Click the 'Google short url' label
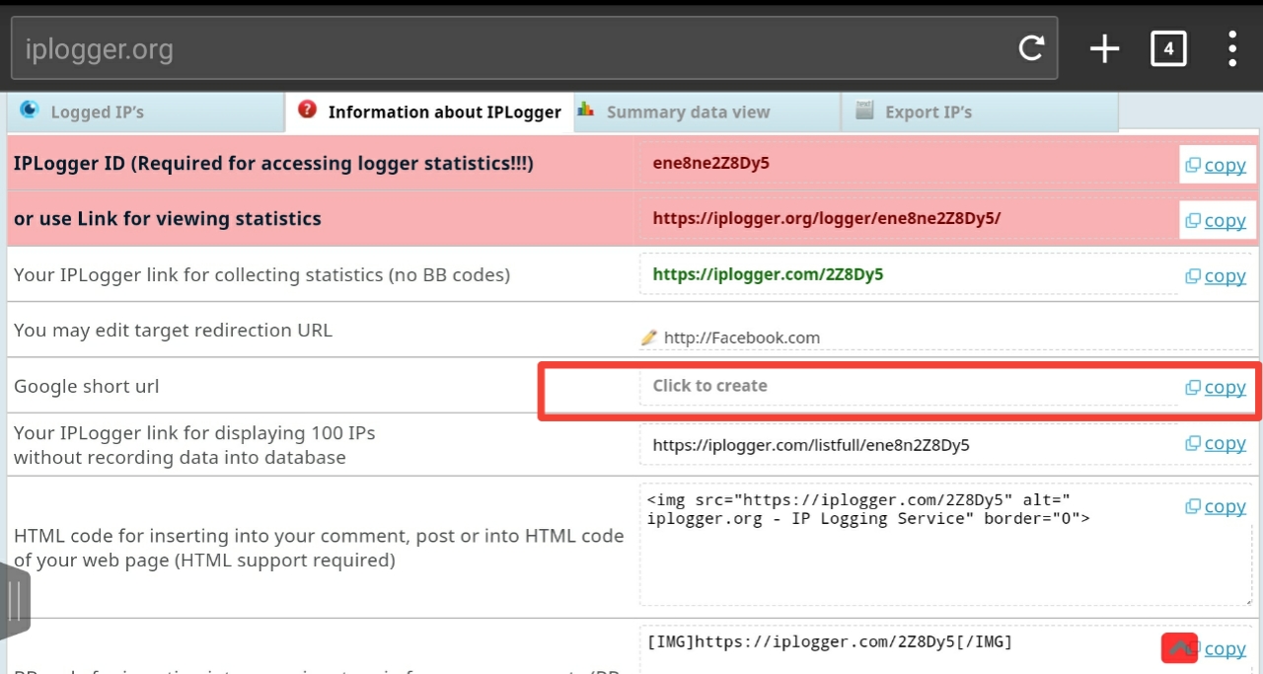Image resolution: width=1263 pixels, height=674 pixels. coord(86,386)
